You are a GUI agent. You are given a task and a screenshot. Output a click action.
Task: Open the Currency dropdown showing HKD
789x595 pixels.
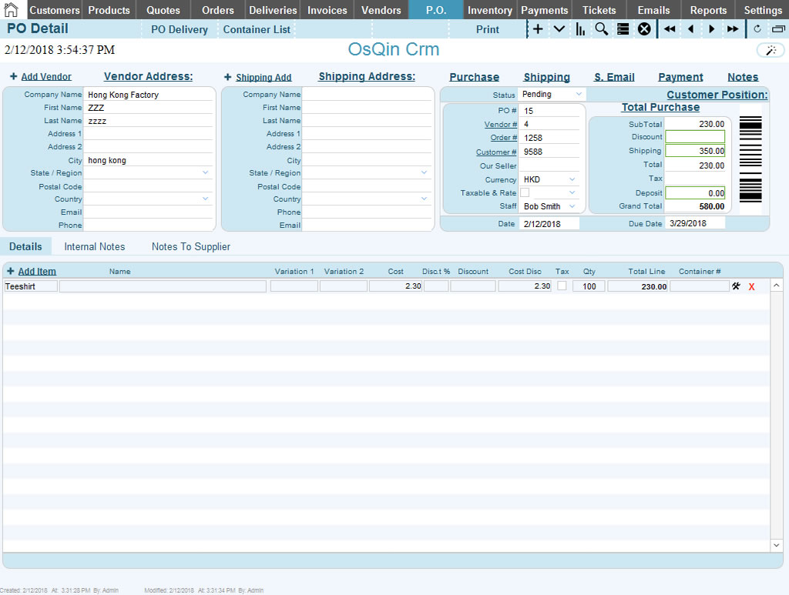click(x=572, y=179)
